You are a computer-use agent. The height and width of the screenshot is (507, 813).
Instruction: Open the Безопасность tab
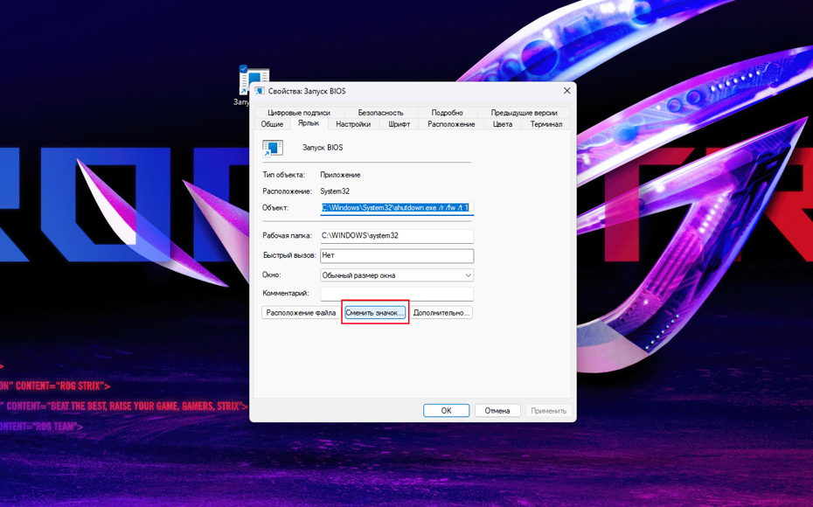(380, 113)
